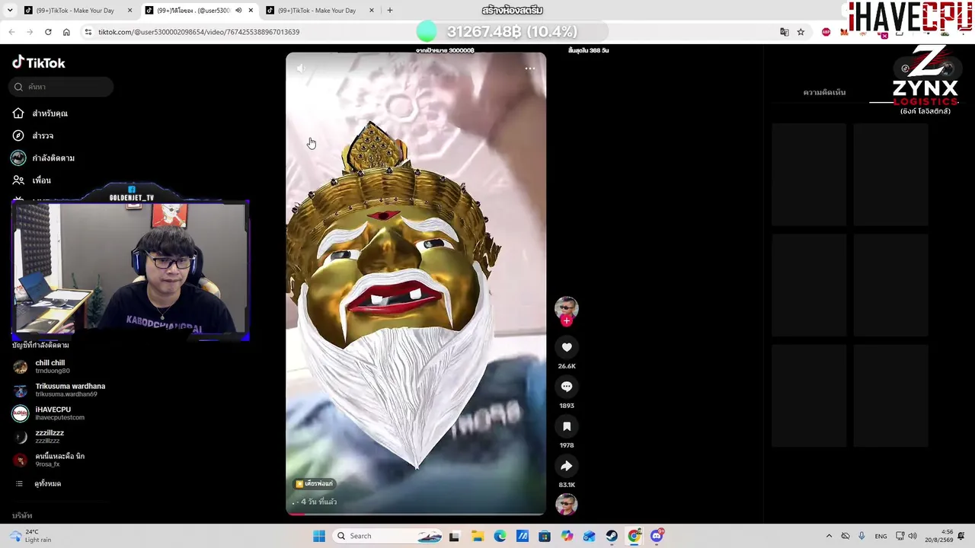Image resolution: width=975 pixels, height=548 pixels.
Task: Open the Trikusuma wardhana account
Action: 59,390
